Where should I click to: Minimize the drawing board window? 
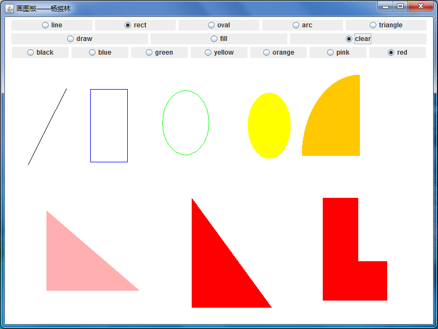point(386,7)
